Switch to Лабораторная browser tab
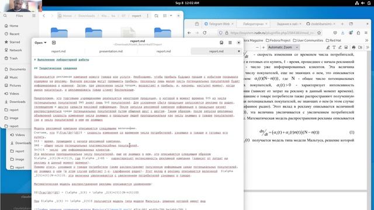The width and height of the screenshot is (374, 210). point(253,24)
